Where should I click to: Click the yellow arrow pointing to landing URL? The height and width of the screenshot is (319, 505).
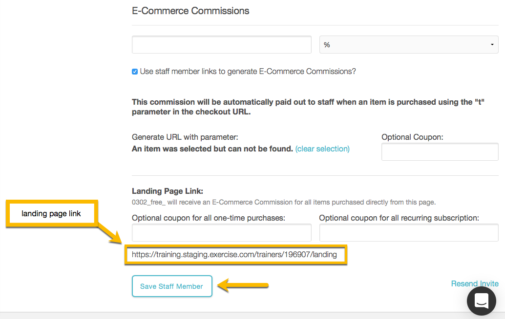click(109, 233)
